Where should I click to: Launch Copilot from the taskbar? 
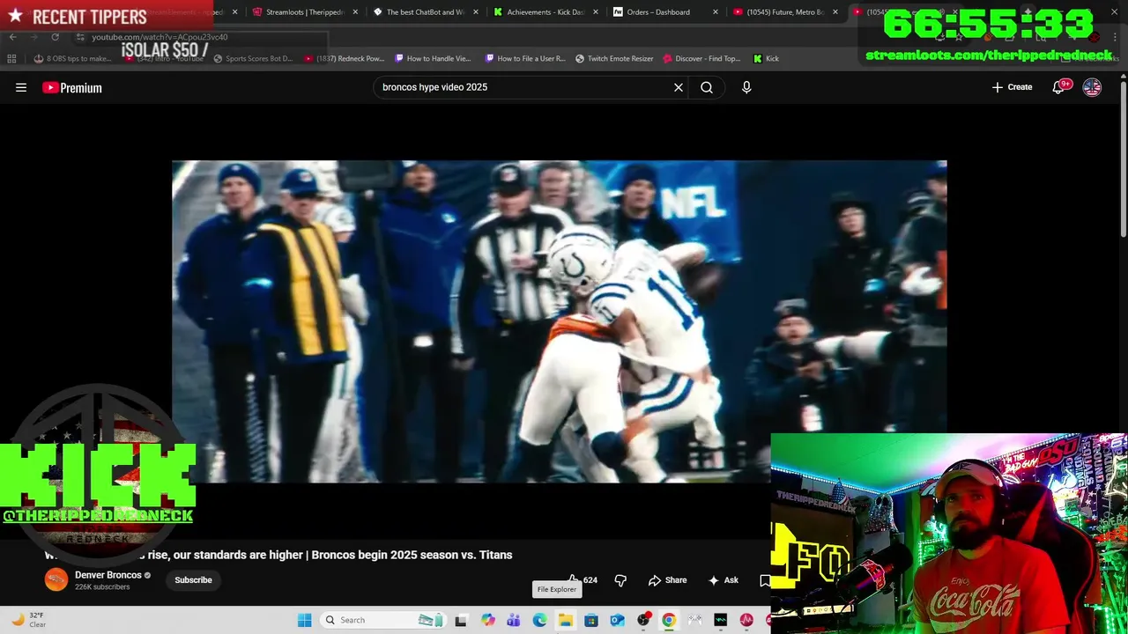coord(488,620)
